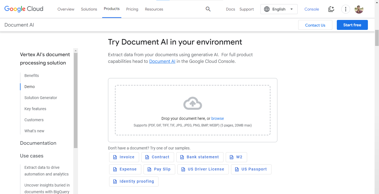This screenshot has height=194, width=379.
Task: Select the Invoice sample document
Action: point(124,157)
